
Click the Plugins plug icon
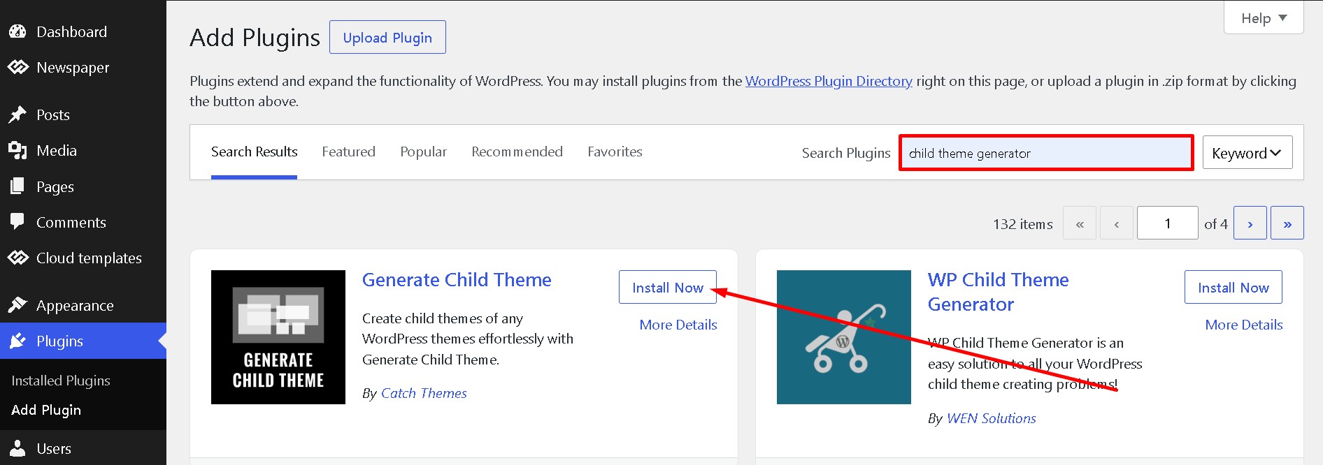coord(17,341)
